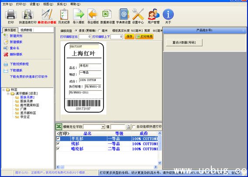Open 设置中心 tools icon

pos(138,14)
